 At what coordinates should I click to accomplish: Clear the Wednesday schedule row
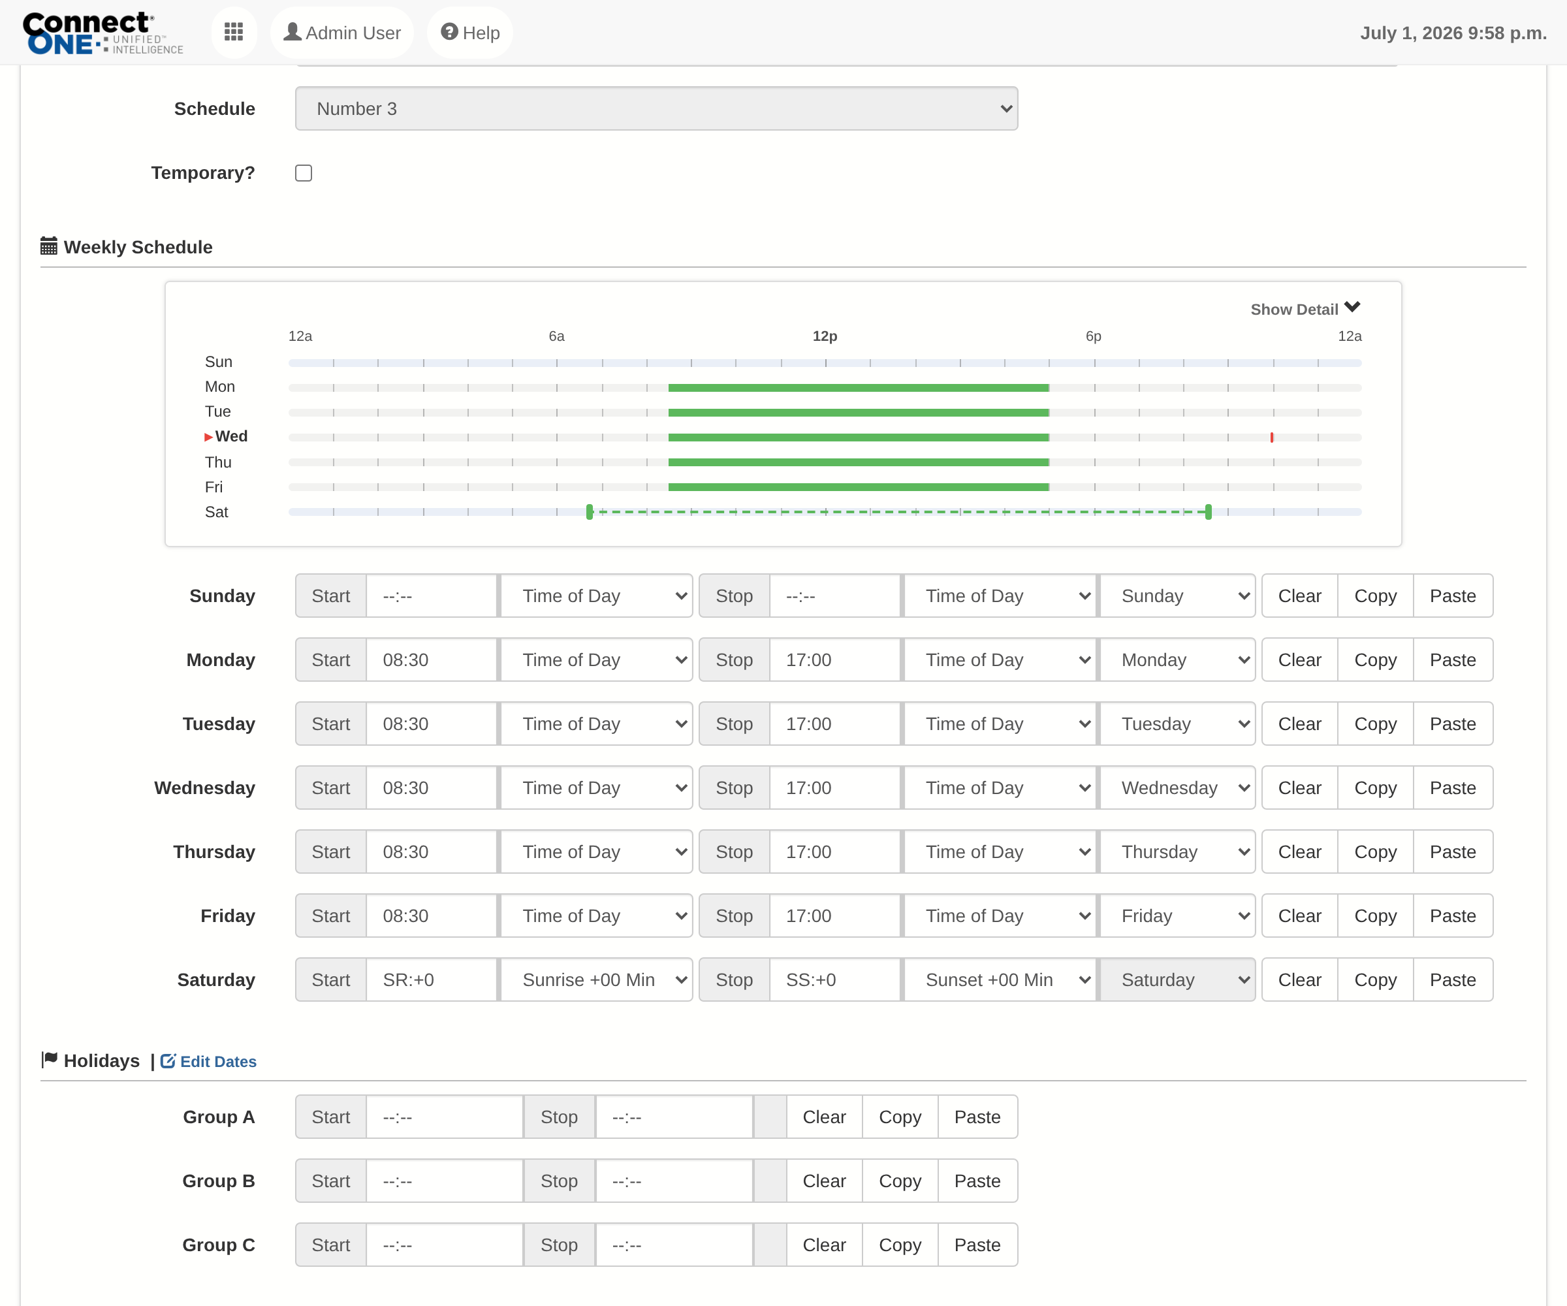coord(1299,788)
